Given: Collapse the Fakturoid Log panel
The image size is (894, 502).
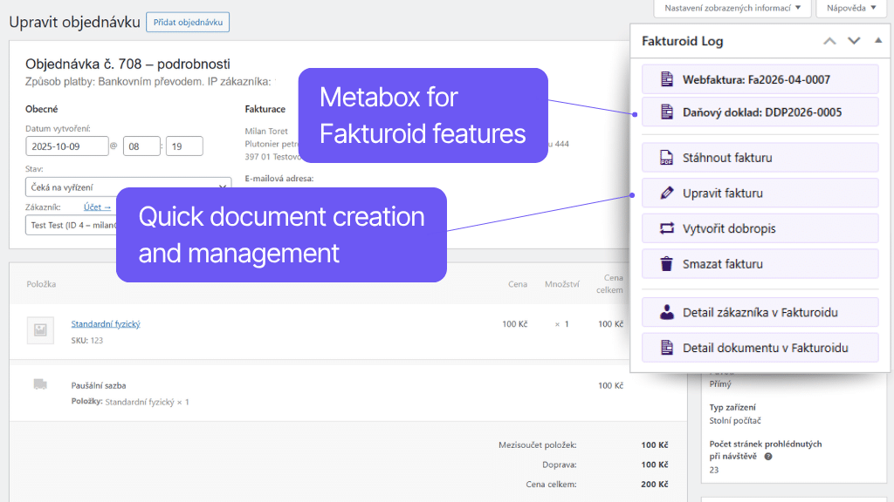Looking at the screenshot, I should tap(878, 40).
